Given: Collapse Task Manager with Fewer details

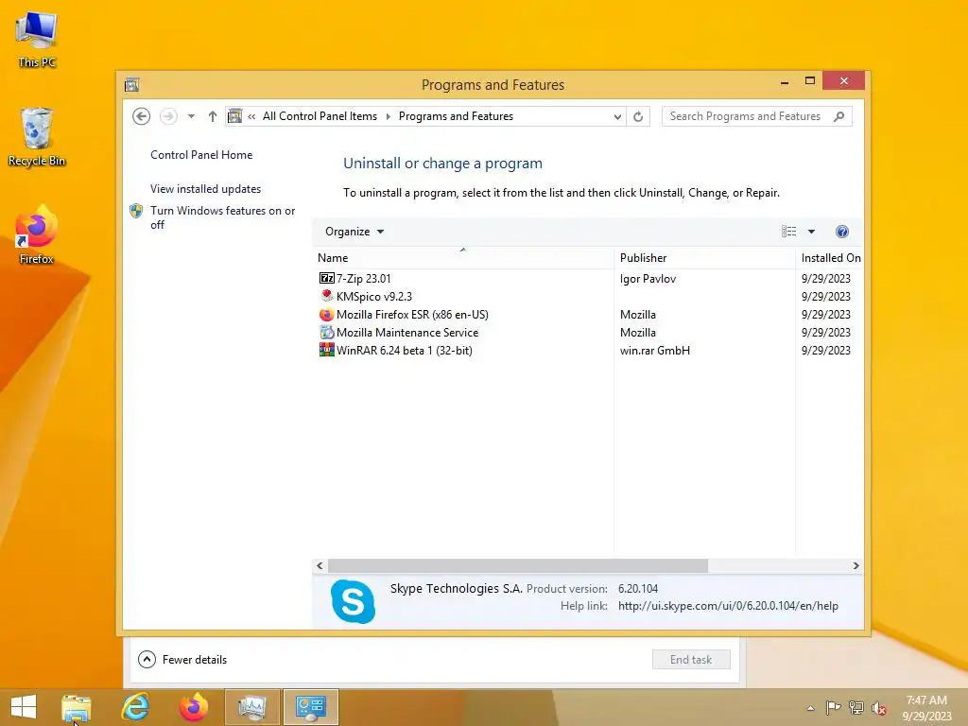Looking at the screenshot, I should [x=182, y=659].
